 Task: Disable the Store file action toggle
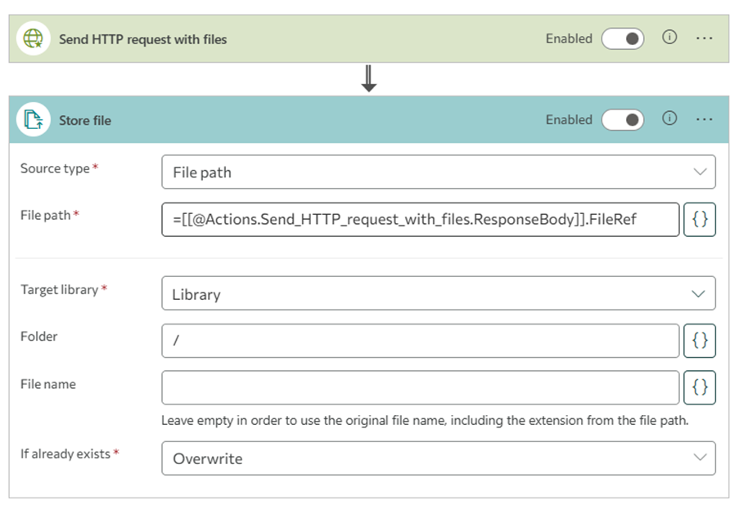(x=623, y=120)
